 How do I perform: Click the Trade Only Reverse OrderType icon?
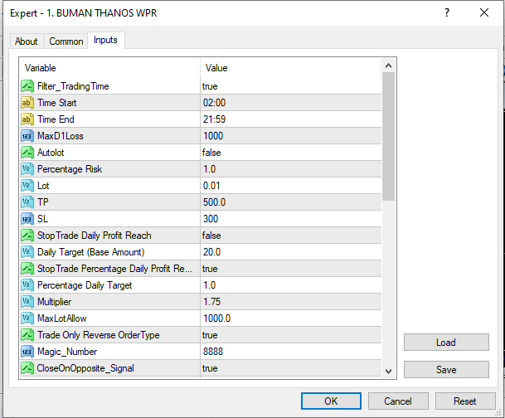point(27,335)
